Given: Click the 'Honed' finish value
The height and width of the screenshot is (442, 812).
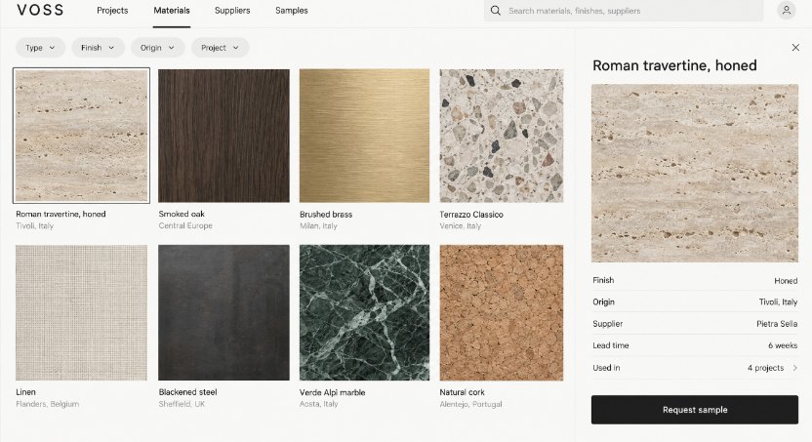Looking at the screenshot, I should pos(786,281).
